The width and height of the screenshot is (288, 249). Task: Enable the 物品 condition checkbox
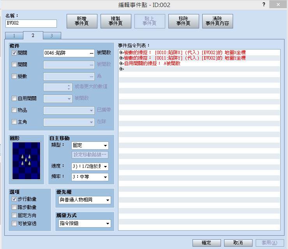pos(14,110)
